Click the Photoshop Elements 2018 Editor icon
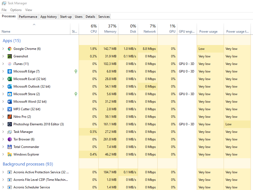 pyautogui.click(x=10, y=124)
